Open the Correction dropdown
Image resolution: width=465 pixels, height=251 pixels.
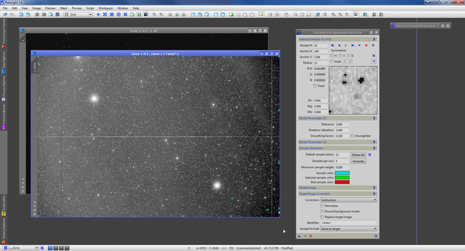click(349, 199)
